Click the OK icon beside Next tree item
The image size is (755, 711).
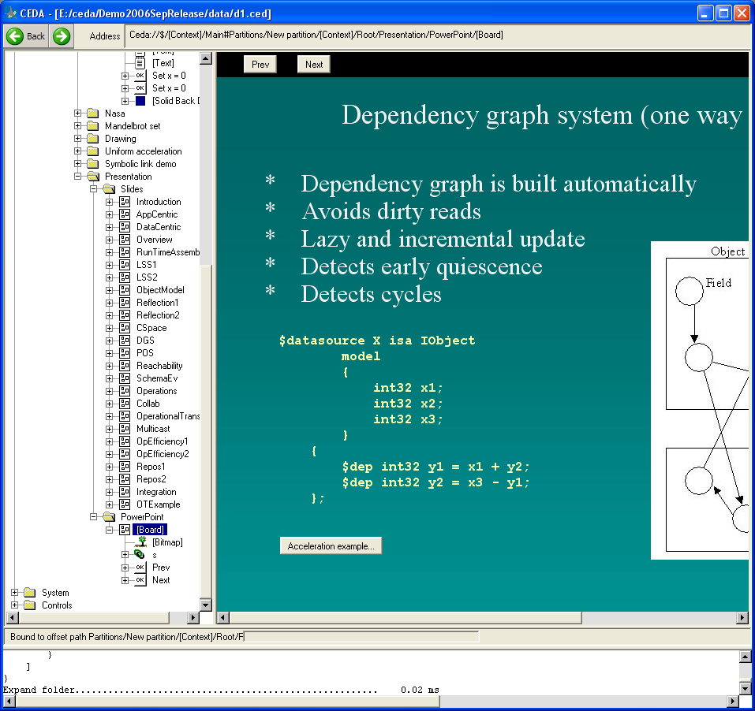click(140, 580)
